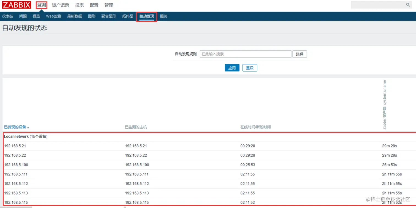Click uptime 00:29:28 in the 192.168.5.22 row
This screenshot has height=208, width=416.
[248, 155]
